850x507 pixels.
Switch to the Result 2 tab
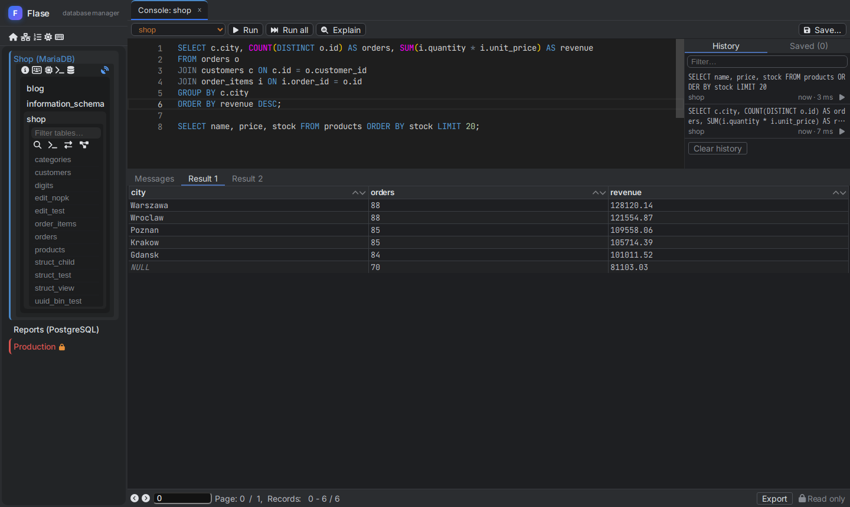tap(247, 179)
